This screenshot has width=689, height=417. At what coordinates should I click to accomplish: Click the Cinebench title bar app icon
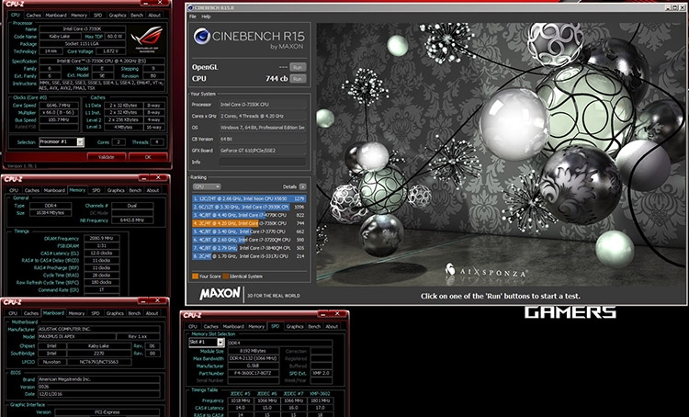tap(190, 7)
